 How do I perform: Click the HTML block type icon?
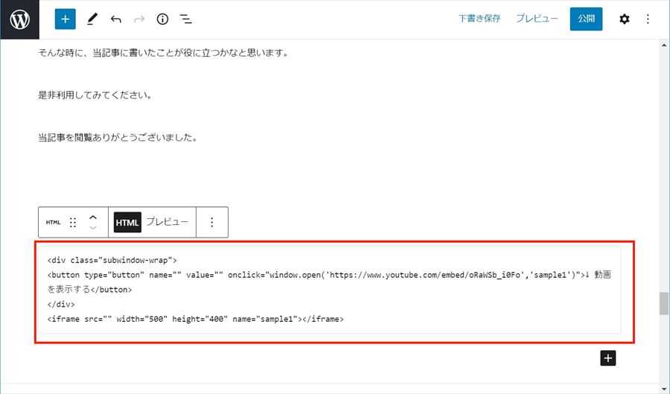pos(53,222)
